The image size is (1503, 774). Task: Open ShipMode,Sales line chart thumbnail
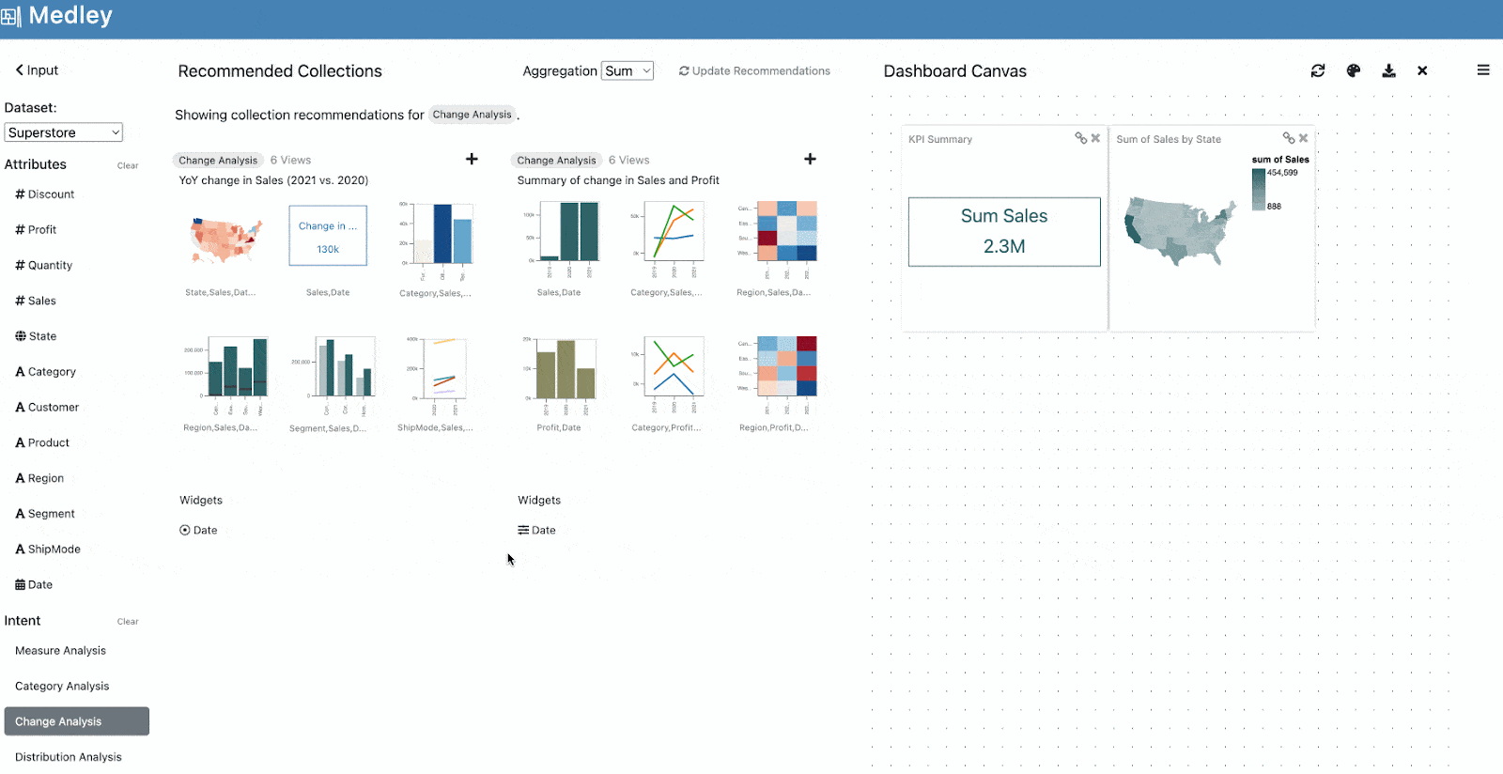435,375
